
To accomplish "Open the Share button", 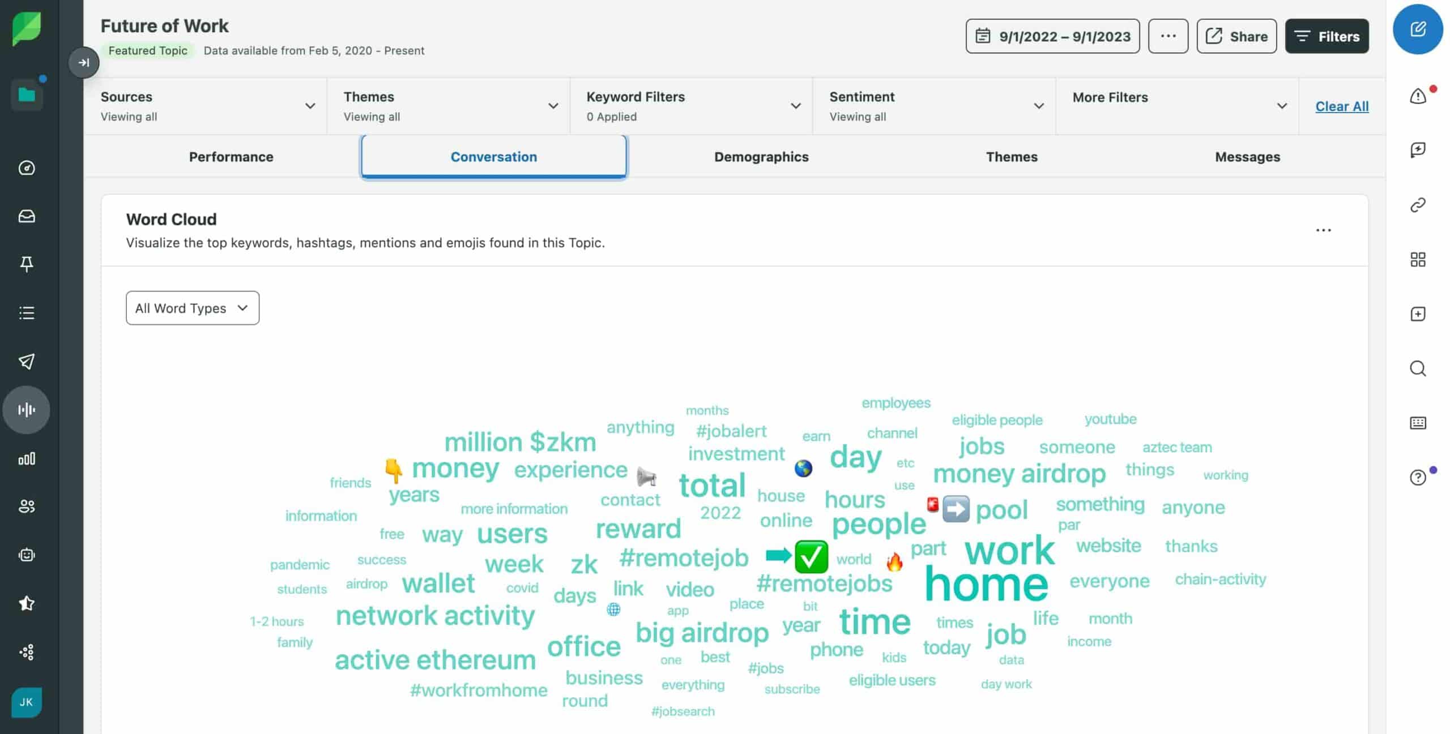I will 1236,36.
